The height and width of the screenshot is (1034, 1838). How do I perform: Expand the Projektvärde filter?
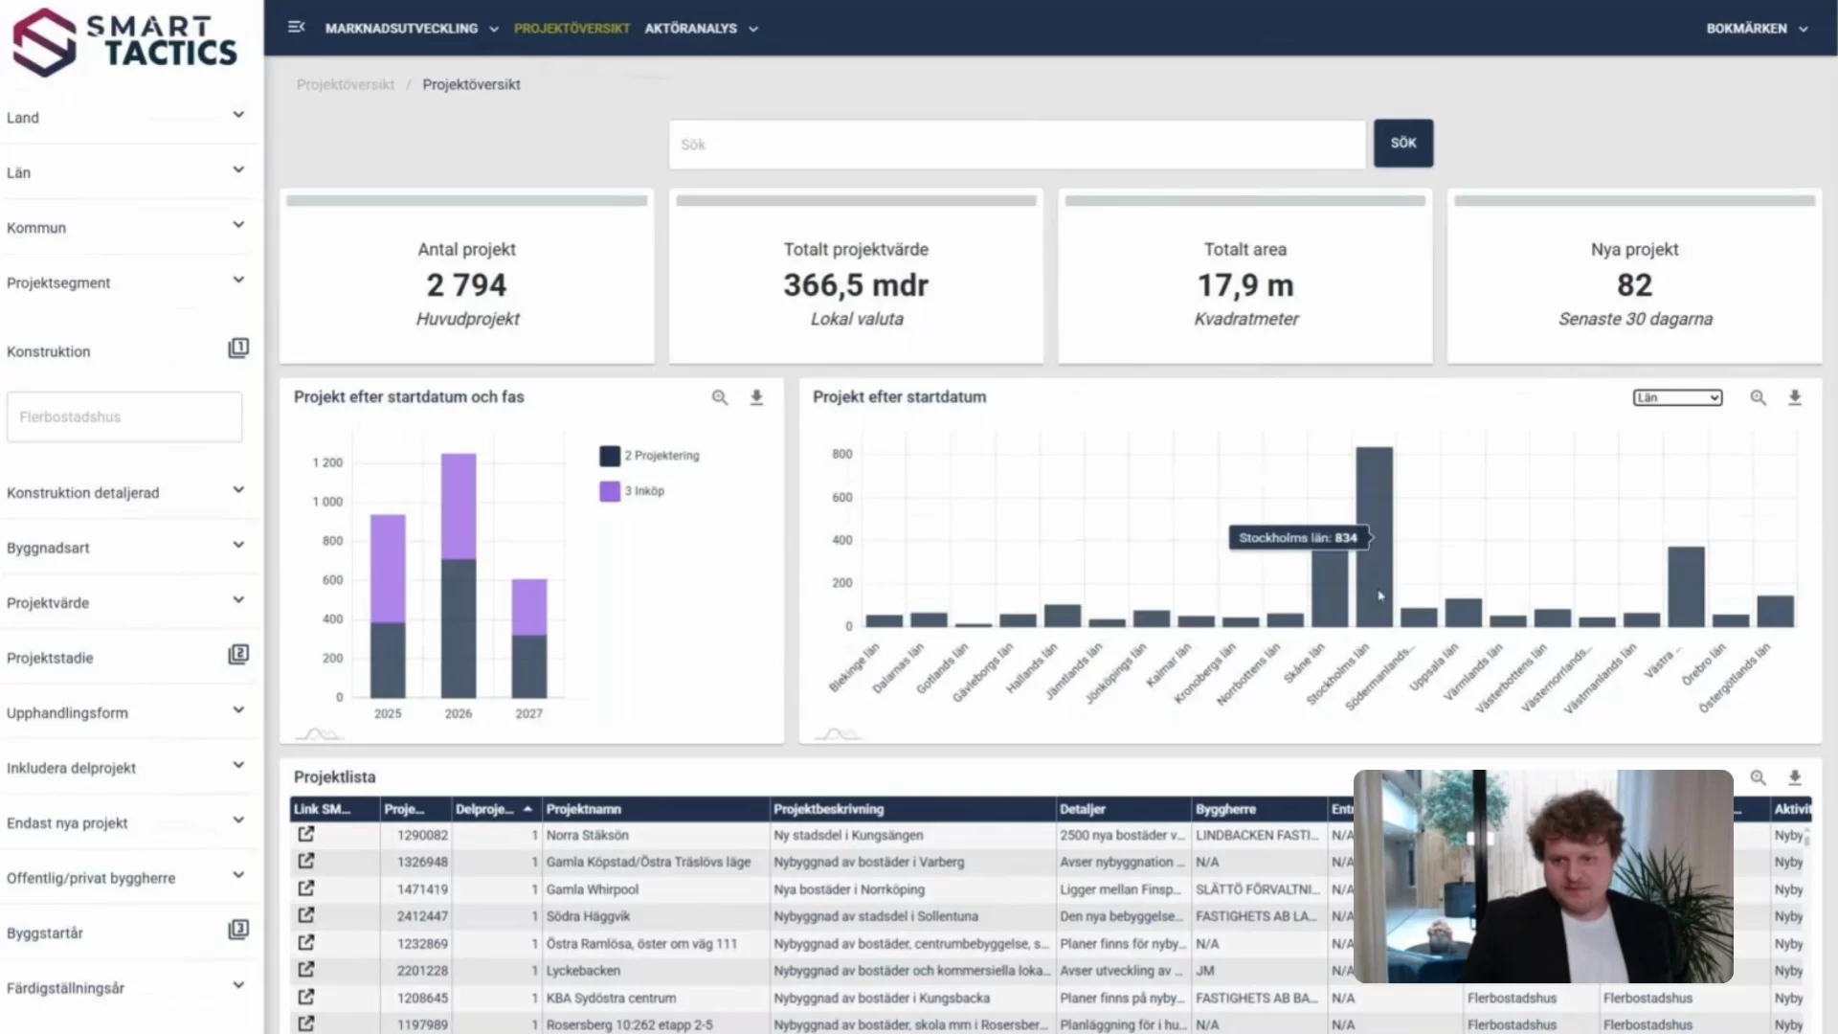click(238, 601)
